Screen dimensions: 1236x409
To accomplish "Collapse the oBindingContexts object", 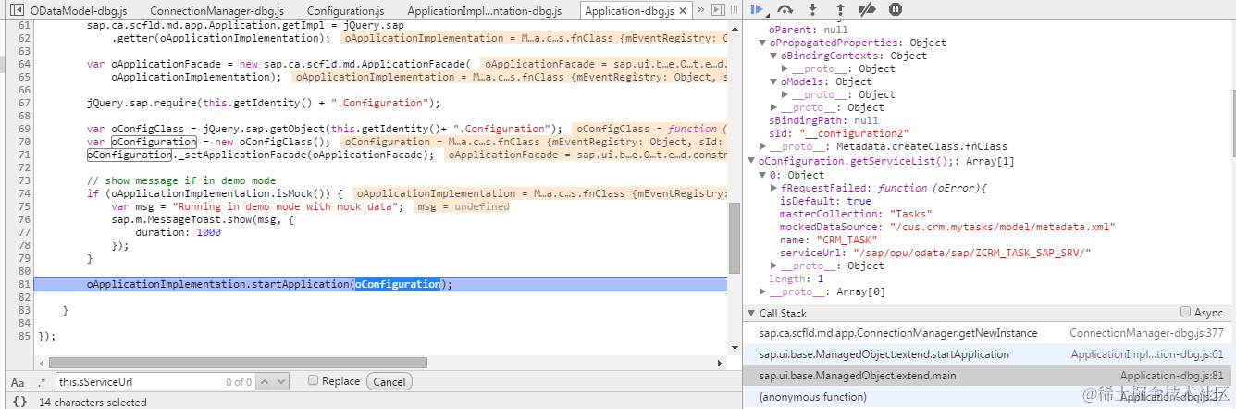I will coord(773,56).
